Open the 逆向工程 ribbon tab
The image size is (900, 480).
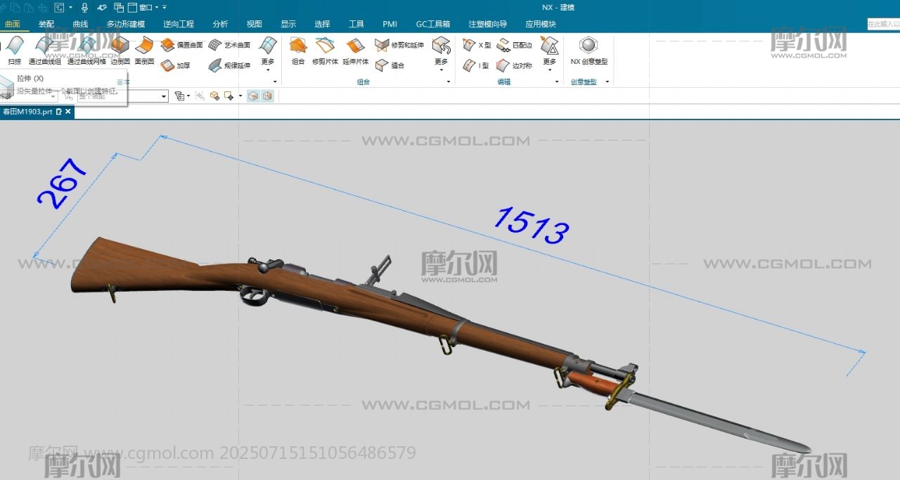pyautogui.click(x=179, y=24)
